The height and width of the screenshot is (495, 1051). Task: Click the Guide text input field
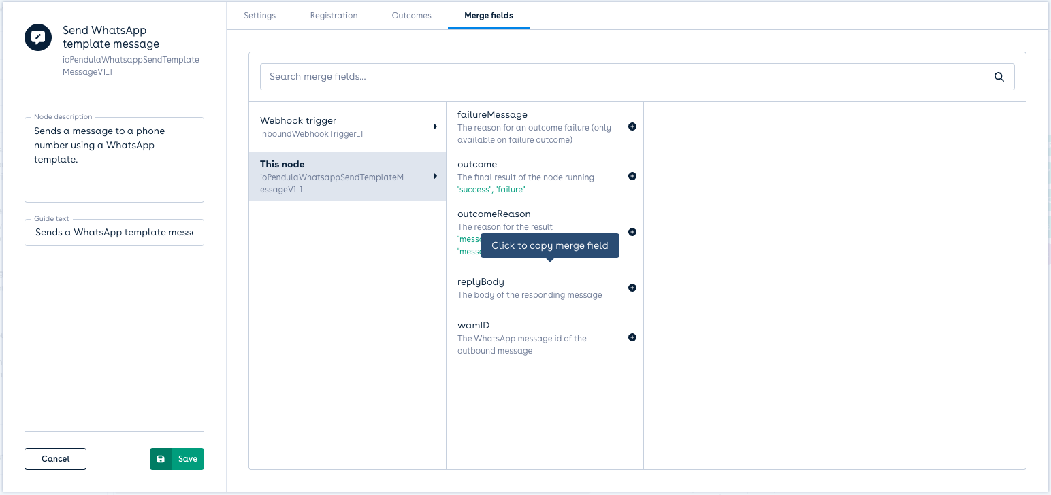pyautogui.click(x=114, y=233)
